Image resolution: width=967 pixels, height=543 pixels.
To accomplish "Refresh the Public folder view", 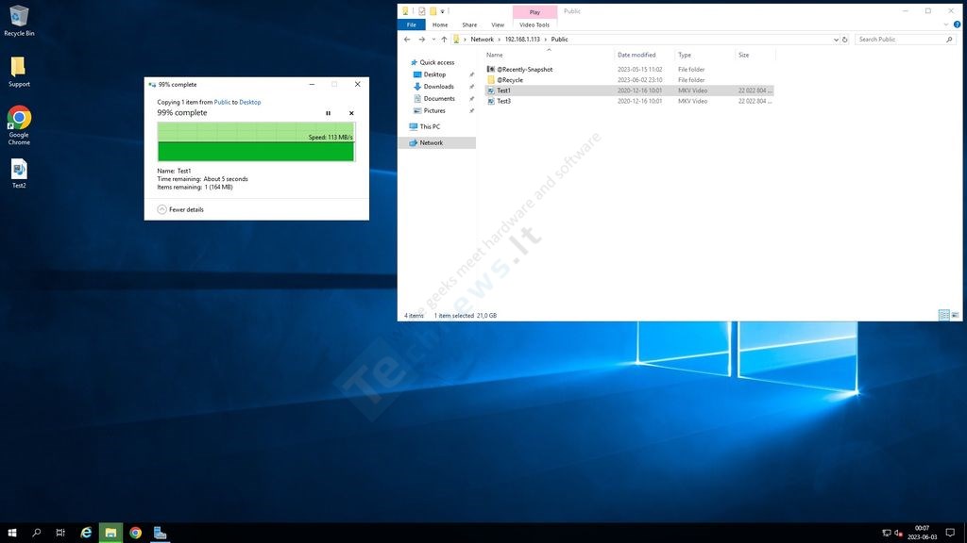I will click(845, 40).
